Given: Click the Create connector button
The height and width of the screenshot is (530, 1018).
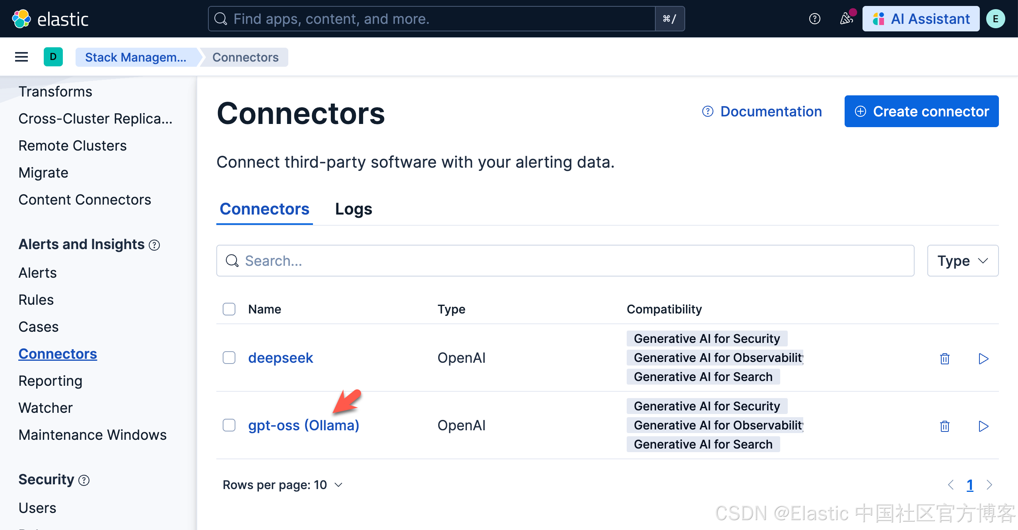Looking at the screenshot, I should pyautogui.click(x=921, y=111).
